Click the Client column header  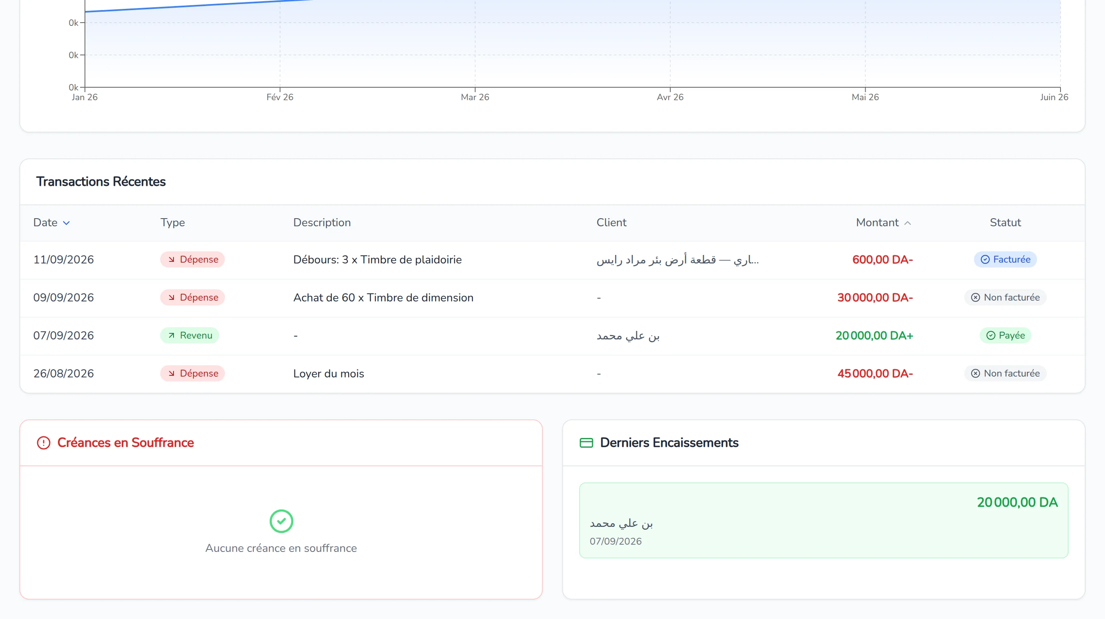tap(611, 222)
